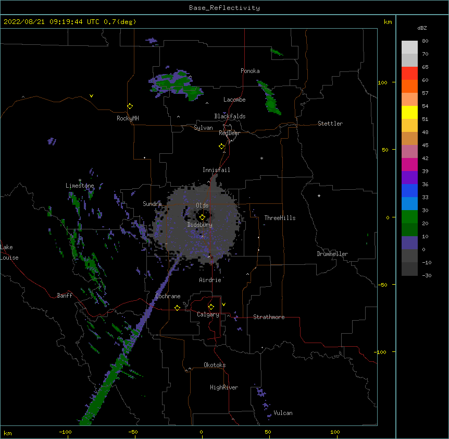Click the RockyMH label
The width and height of the screenshot is (449, 439).
click(128, 118)
